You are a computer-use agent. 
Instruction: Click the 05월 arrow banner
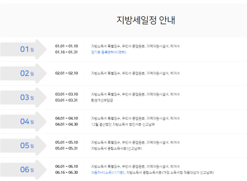point(23,145)
